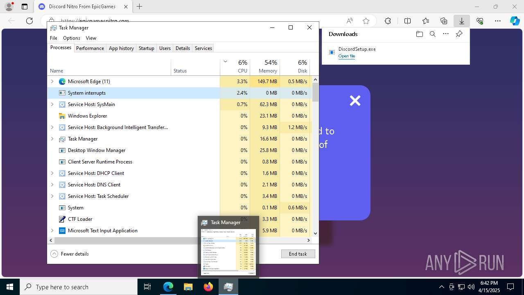The image size is (524, 295).
Task: Switch to Details tab
Action: (x=183, y=48)
